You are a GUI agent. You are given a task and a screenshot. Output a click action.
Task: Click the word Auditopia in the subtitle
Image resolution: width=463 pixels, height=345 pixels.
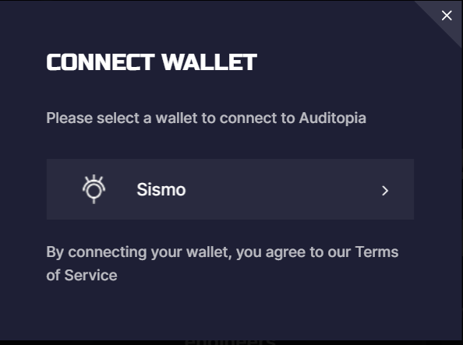tap(333, 118)
